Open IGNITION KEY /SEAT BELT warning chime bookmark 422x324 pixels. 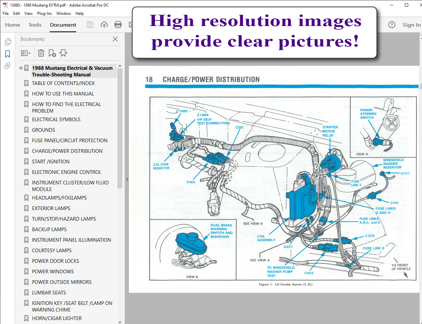[72, 307]
